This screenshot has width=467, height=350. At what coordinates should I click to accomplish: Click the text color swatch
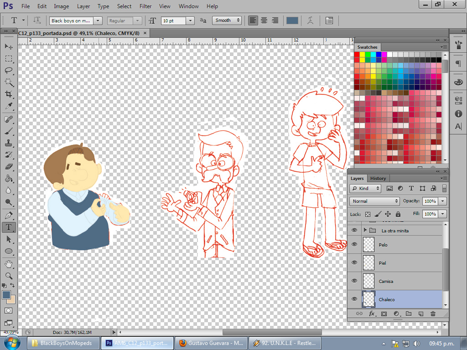tap(292, 21)
